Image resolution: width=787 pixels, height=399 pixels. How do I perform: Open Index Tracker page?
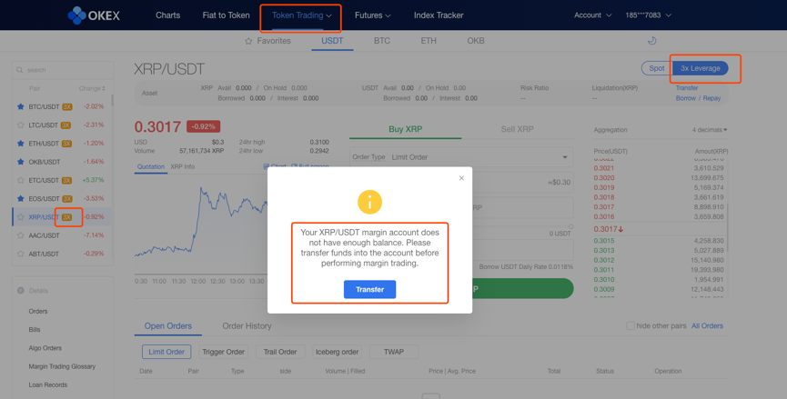[x=439, y=15]
